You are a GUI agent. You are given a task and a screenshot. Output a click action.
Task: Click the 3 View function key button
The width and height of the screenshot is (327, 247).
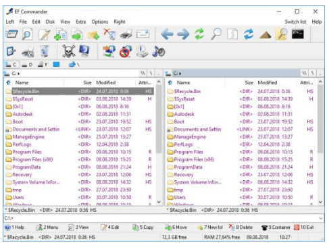[x=78, y=227]
